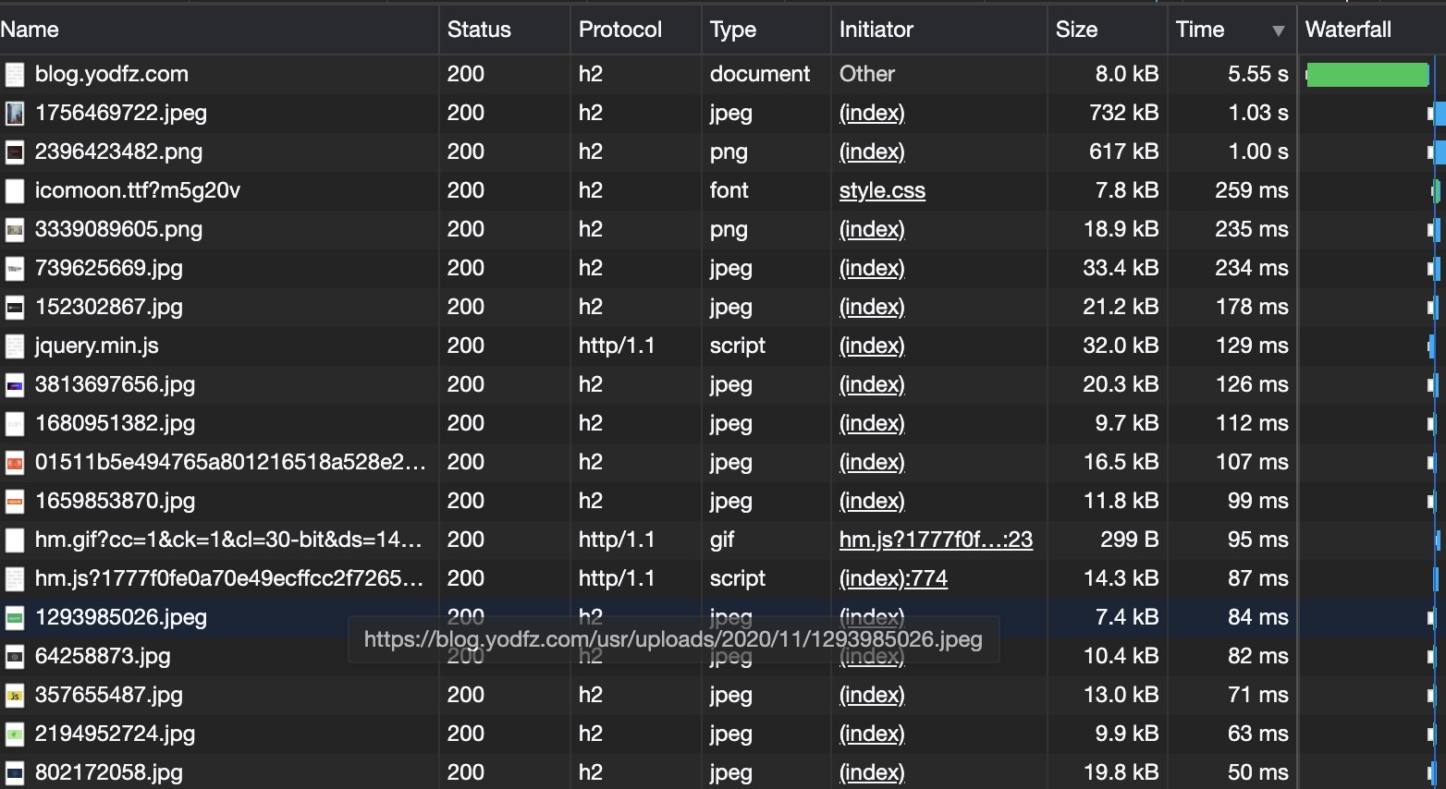Click the 732 kB size value

pyautogui.click(x=1123, y=113)
